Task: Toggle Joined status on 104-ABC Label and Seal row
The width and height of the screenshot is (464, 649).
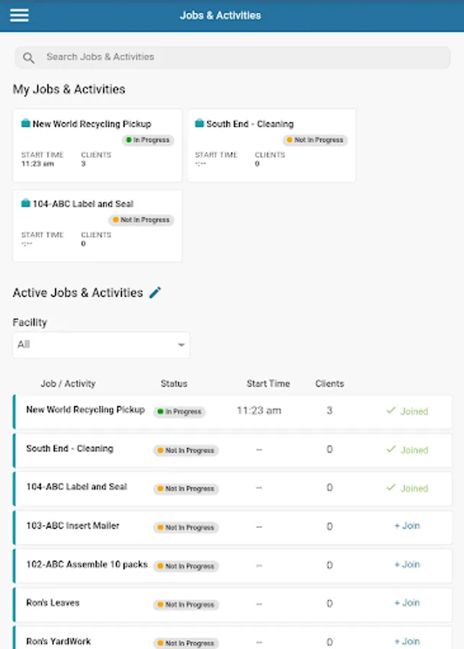Action: pos(407,488)
